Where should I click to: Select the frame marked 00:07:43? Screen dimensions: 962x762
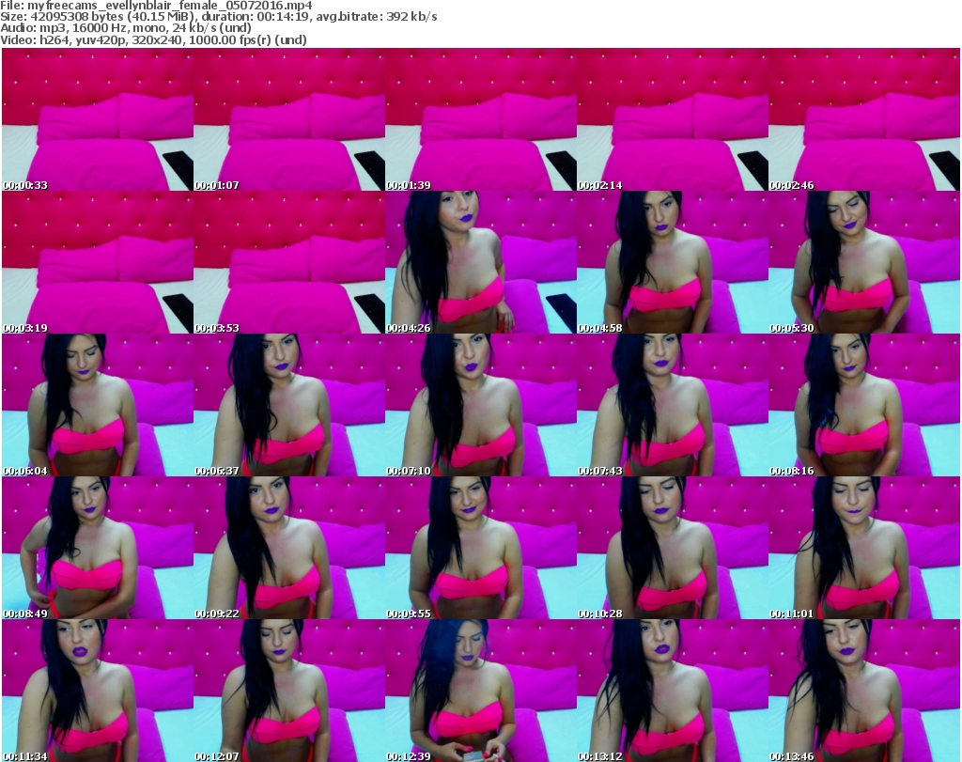point(673,405)
